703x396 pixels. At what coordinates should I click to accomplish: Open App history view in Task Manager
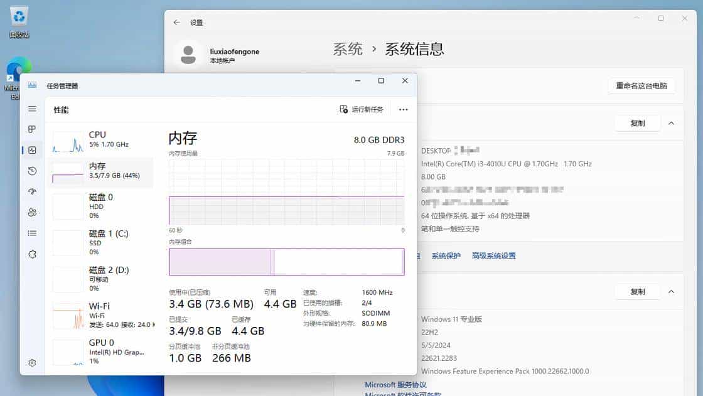tap(32, 171)
